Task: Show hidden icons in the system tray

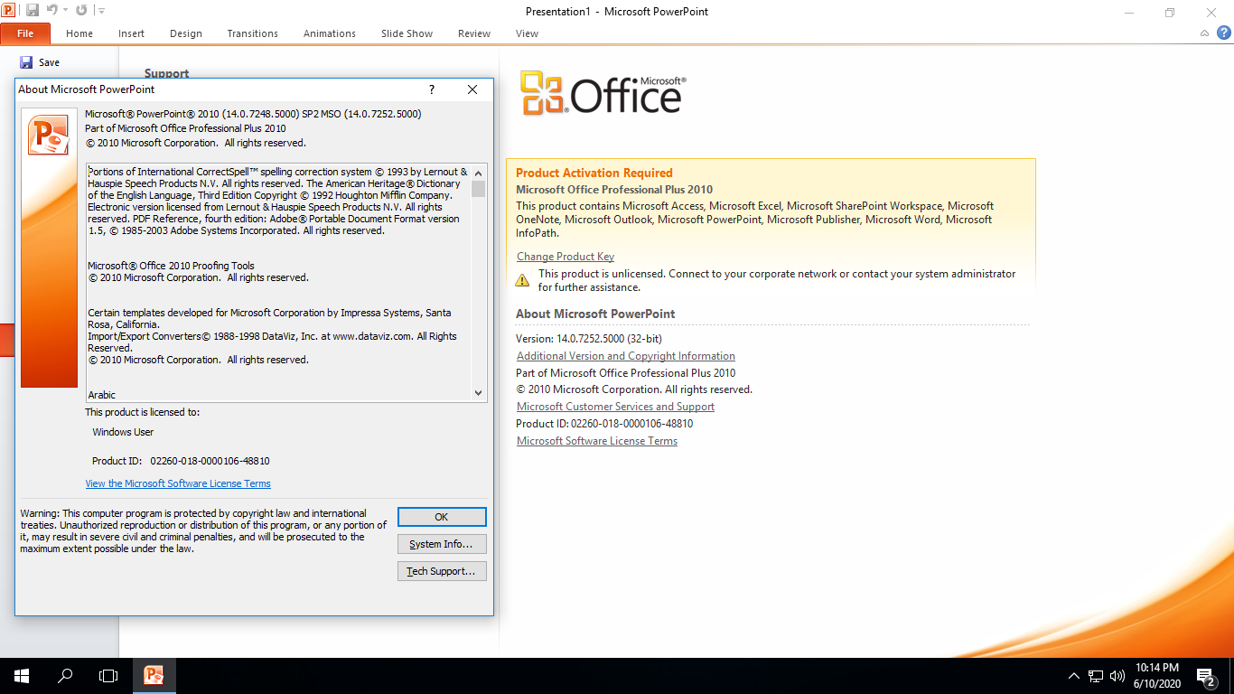Action: click(x=1074, y=675)
